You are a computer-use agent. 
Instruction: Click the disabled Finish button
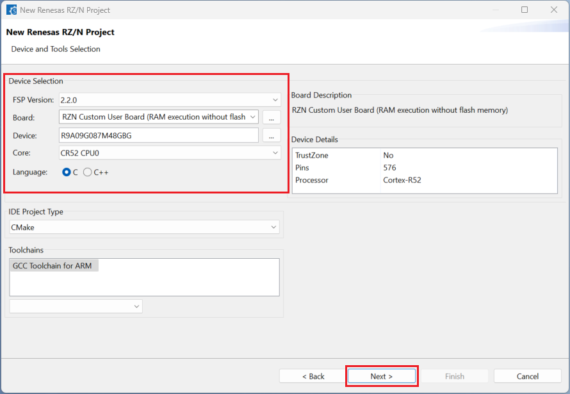(455, 376)
